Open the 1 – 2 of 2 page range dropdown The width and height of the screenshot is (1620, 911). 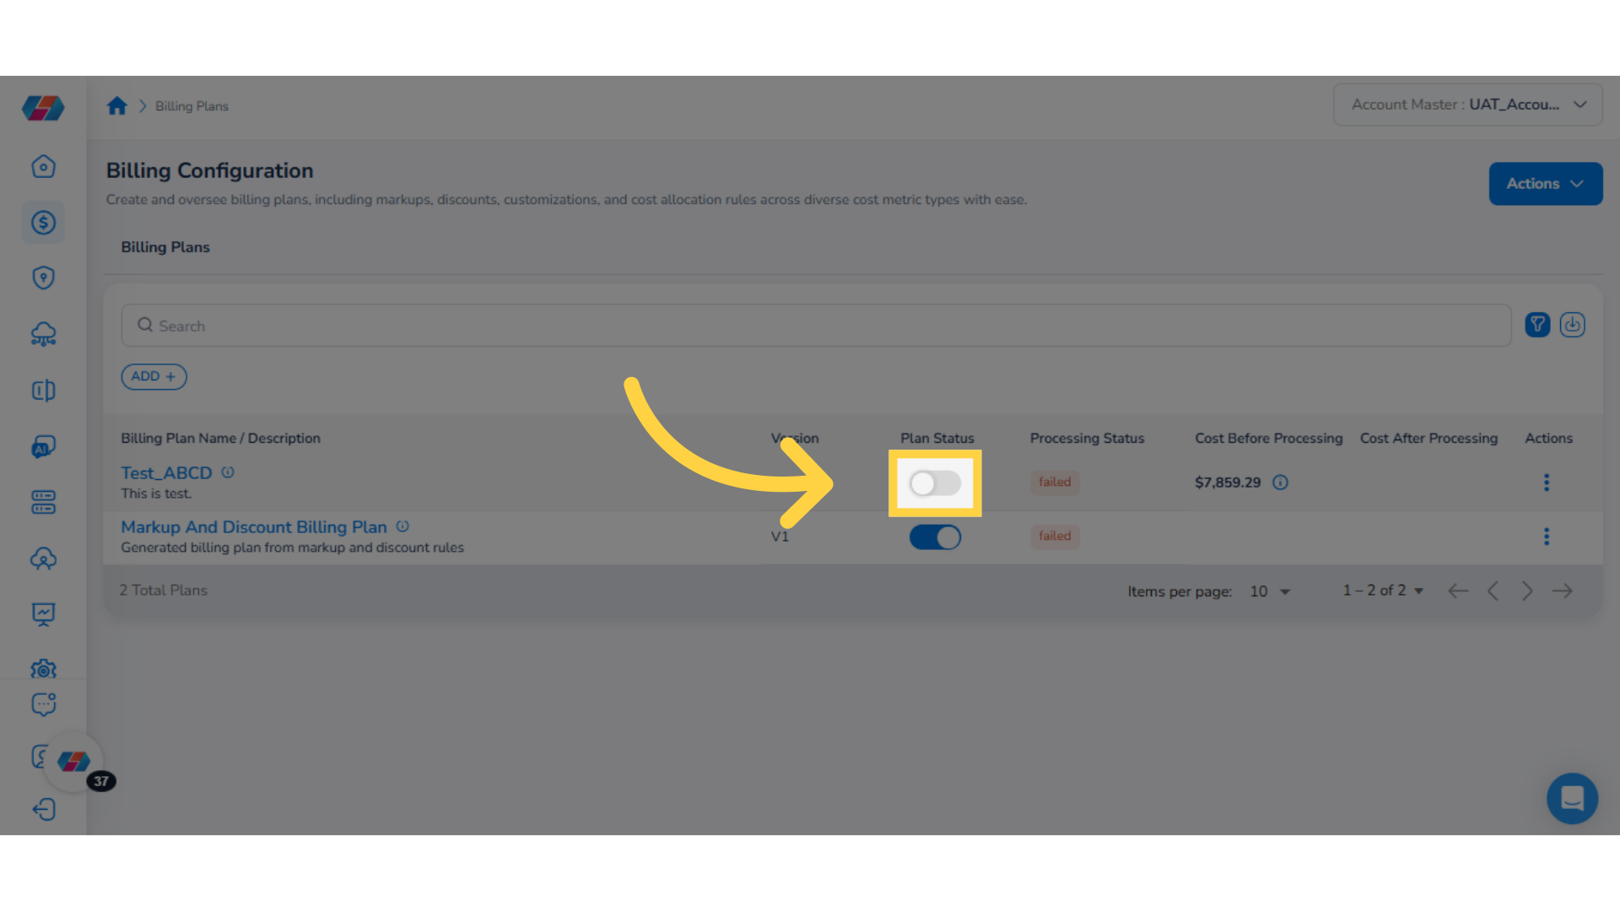[1384, 590]
